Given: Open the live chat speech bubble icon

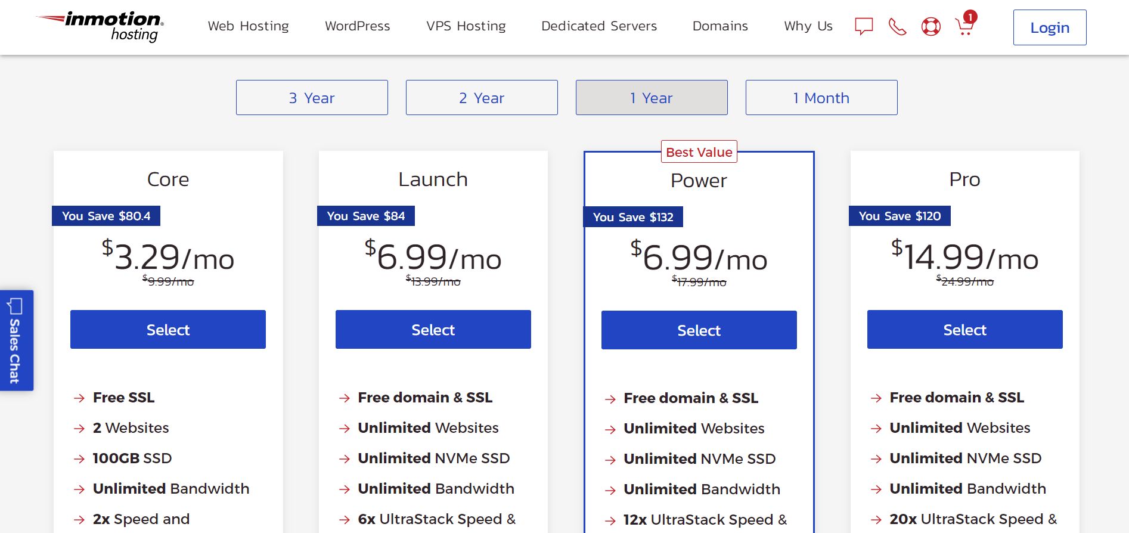Looking at the screenshot, I should tap(864, 26).
